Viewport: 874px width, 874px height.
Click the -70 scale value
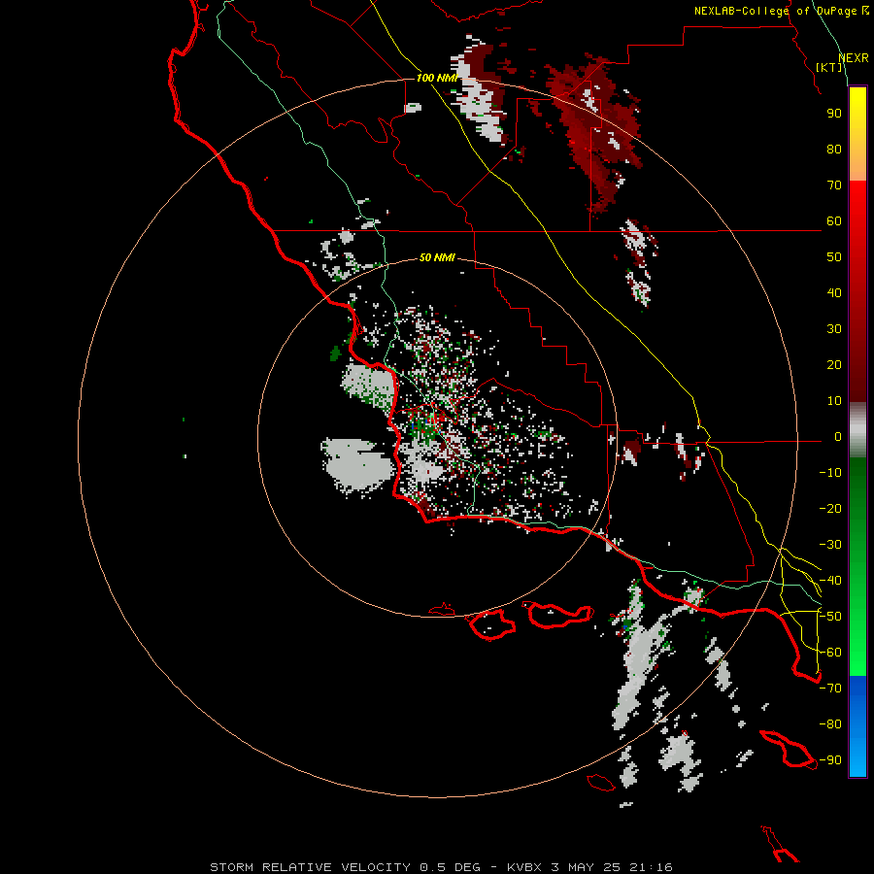click(830, 688)
